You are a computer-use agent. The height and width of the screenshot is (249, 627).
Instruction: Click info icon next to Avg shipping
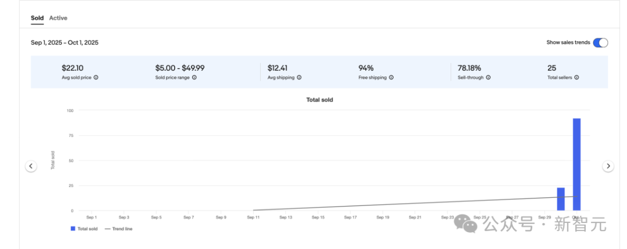coord(299,77)
